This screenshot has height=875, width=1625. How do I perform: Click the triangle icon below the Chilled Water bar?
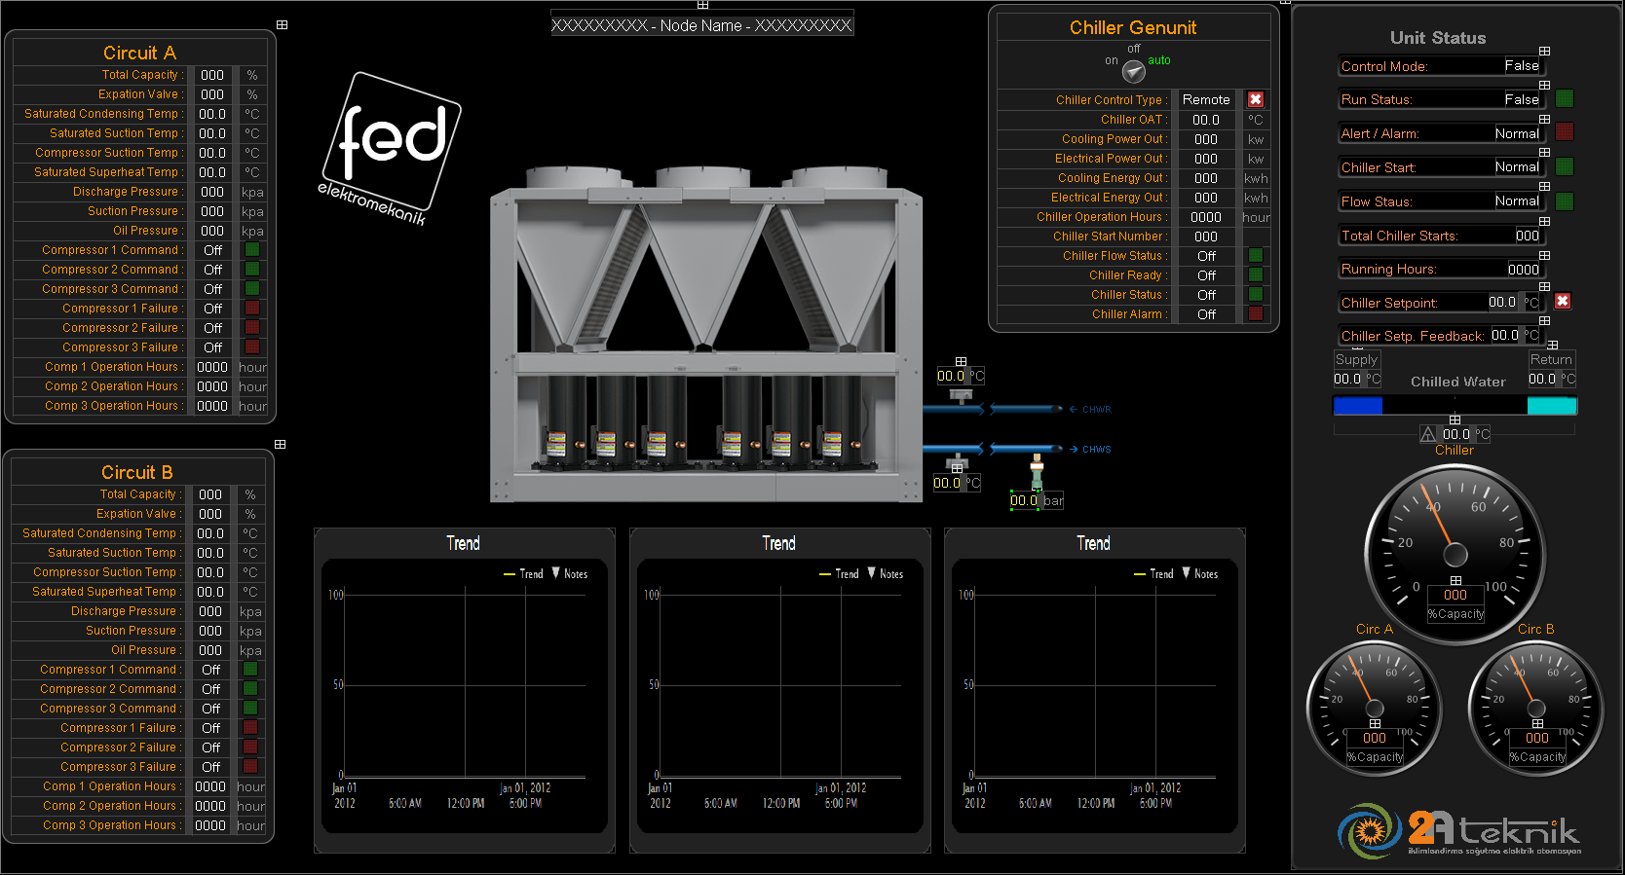pyautogui.click(x=1428, y=434)
